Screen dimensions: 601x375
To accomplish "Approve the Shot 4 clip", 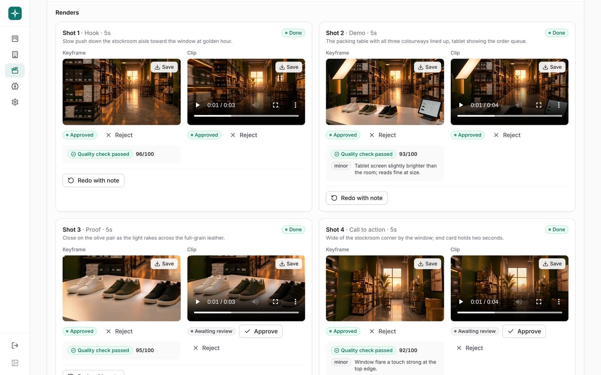I will point(524,331).
